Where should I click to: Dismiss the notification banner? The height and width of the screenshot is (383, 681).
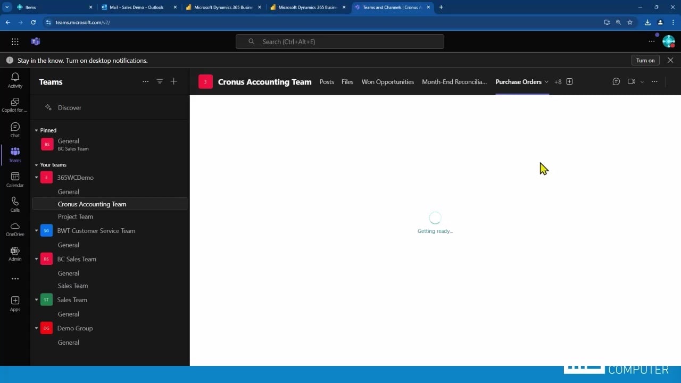[x=670, y=61]
